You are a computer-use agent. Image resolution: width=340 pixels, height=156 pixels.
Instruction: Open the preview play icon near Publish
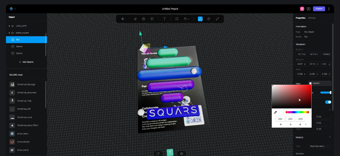[x=309, y=9]
